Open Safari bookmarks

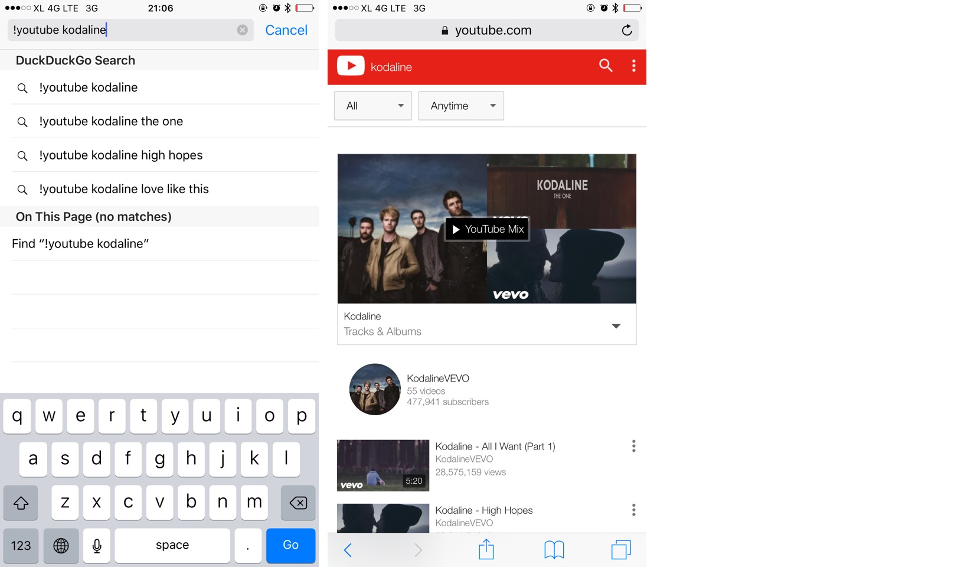(x=554, y=550)
